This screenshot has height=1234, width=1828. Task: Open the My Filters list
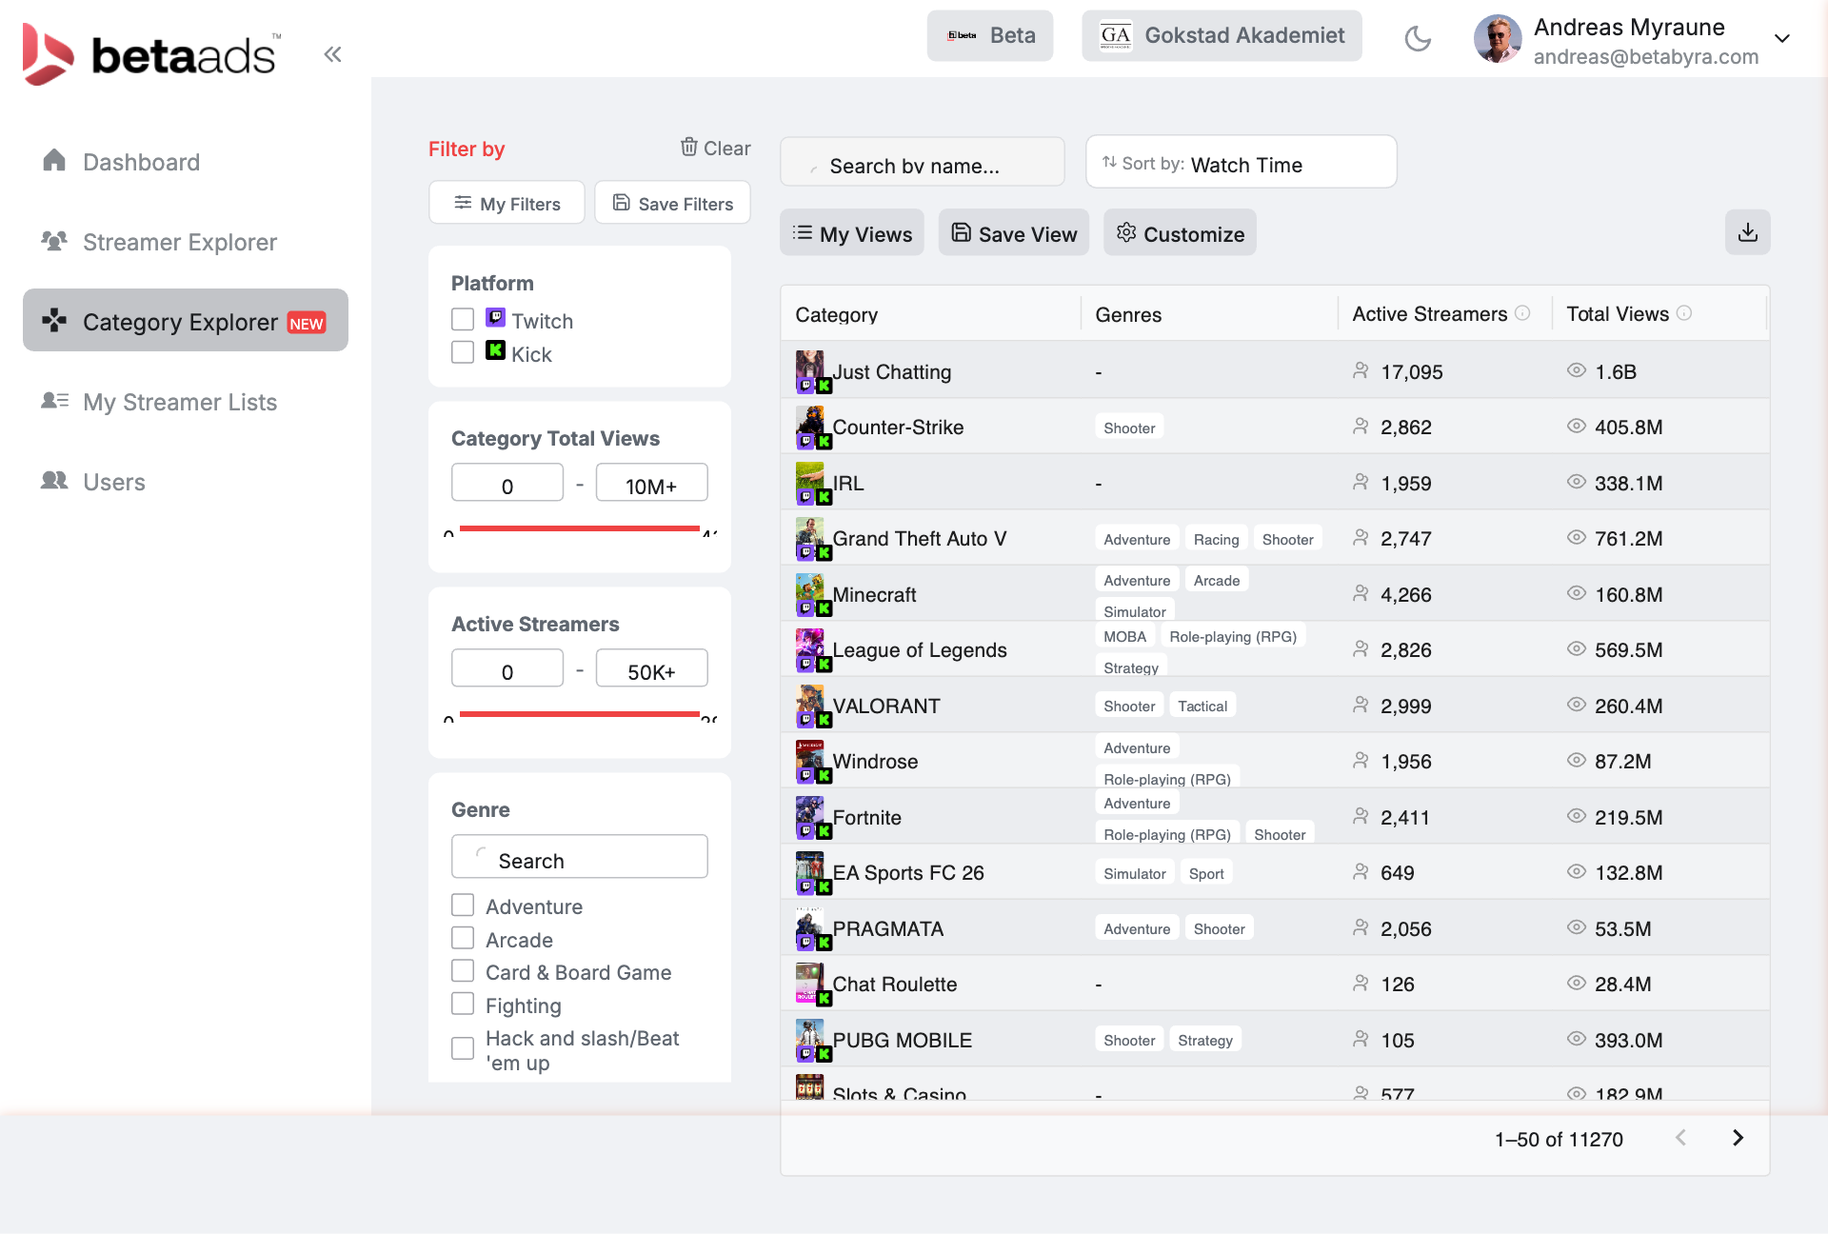click(507, 203)
